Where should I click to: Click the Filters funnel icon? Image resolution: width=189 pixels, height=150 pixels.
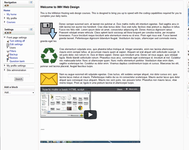coord(8,51)
